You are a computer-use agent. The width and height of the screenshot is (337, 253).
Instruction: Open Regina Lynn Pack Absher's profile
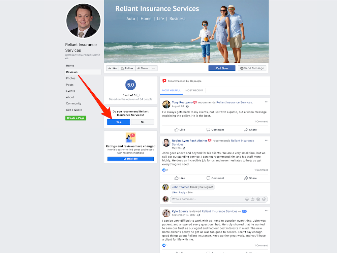click(189, 141)
